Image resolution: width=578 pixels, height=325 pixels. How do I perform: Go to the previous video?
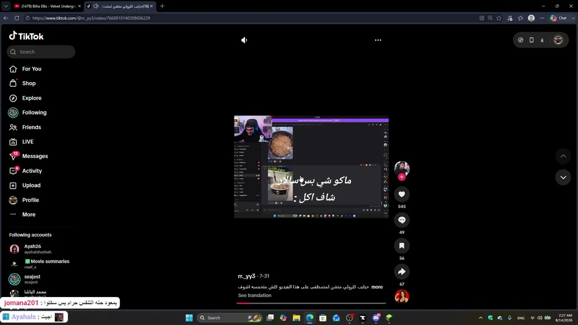(x=563, y=156)
